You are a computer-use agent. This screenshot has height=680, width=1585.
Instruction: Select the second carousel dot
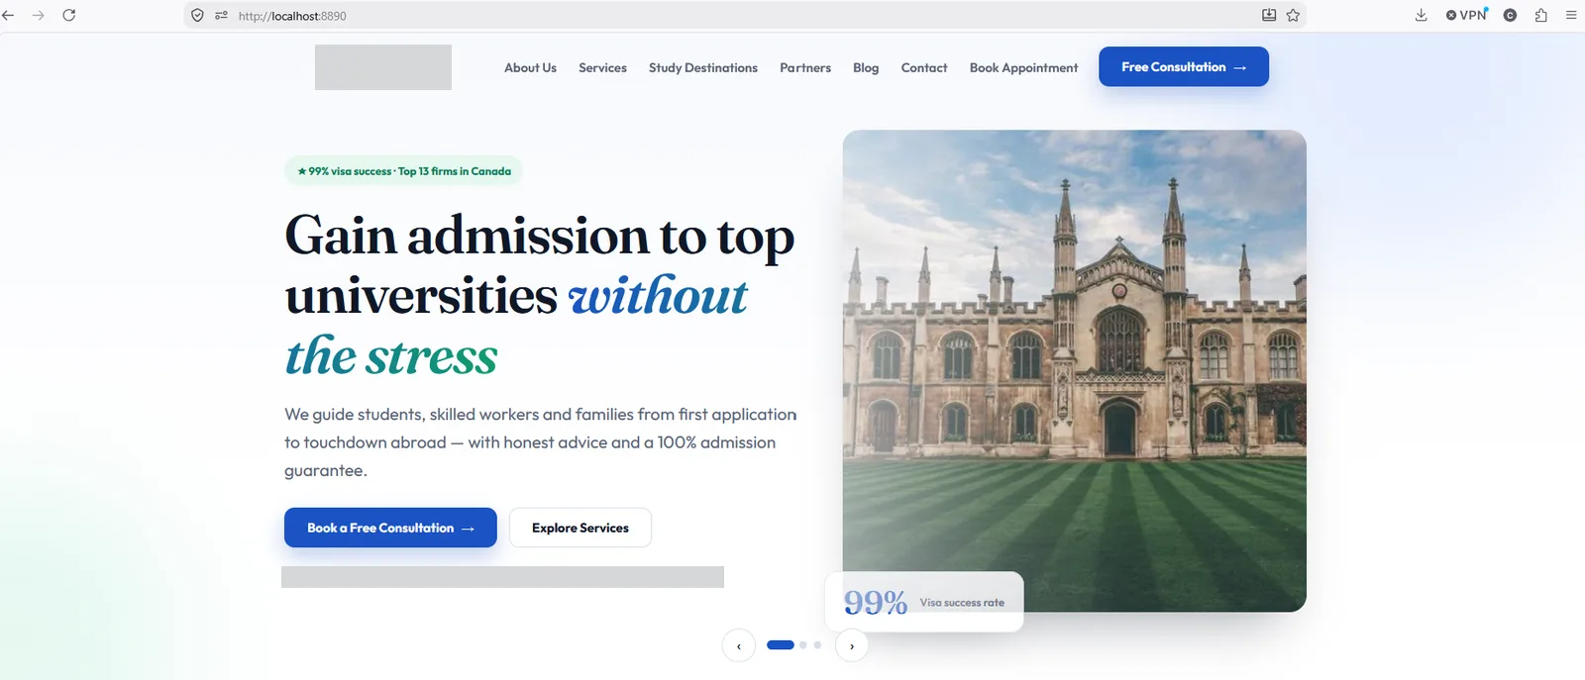click(803, 645)
